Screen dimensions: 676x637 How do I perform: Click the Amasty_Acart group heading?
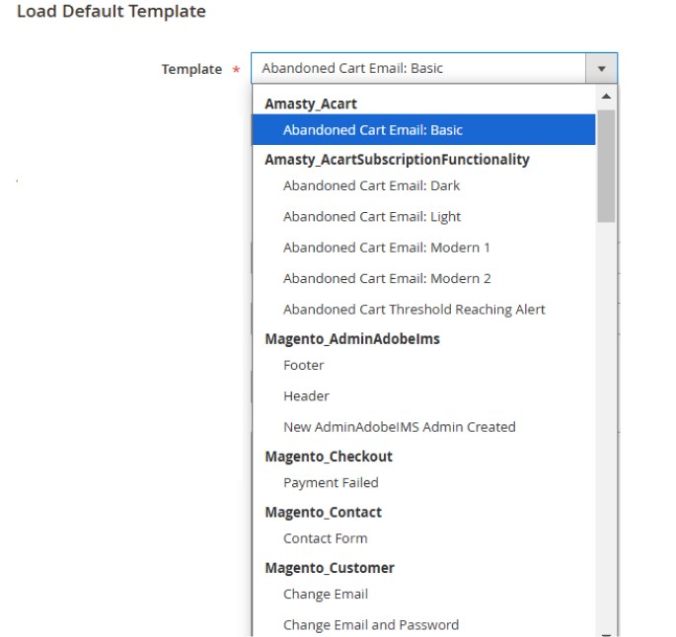311,104
